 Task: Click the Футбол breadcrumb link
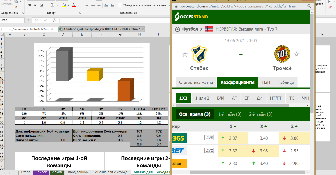click(190, 29)
